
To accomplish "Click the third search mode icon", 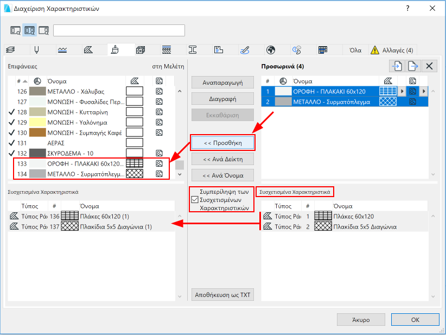I will pos(44,30).
